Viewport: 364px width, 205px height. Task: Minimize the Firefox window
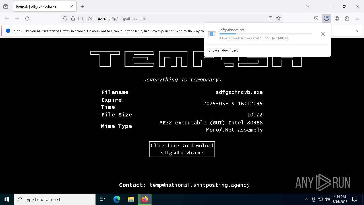(x=331, y=6)
